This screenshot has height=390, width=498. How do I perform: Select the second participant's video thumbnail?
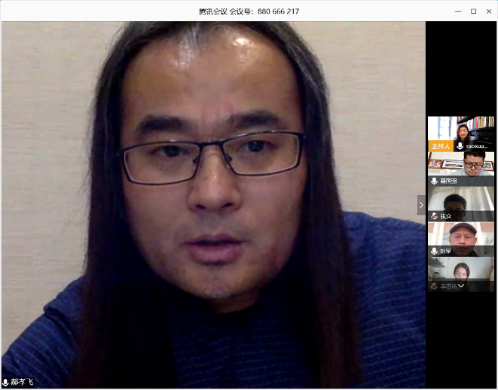point(461,169)
